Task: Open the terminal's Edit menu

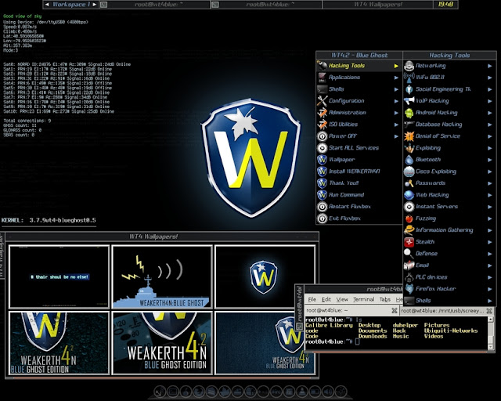Action: point(326,299)
